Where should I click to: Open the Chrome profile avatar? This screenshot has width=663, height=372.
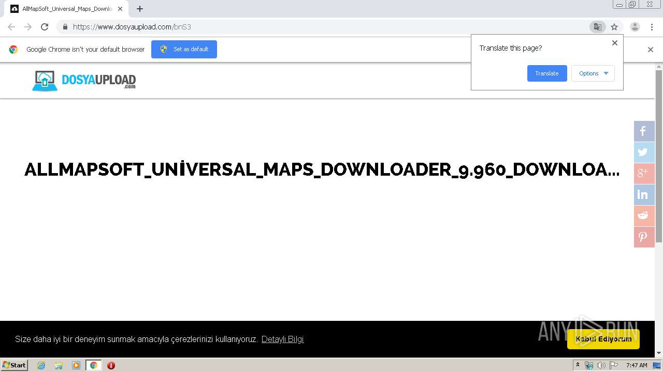coord(635,27)
